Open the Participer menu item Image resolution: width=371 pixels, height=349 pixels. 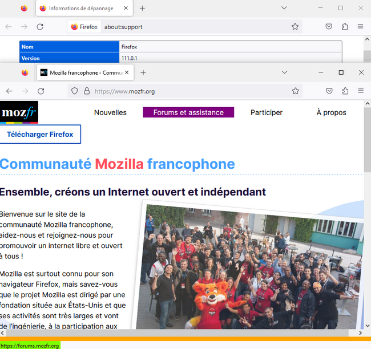(267, 112)
